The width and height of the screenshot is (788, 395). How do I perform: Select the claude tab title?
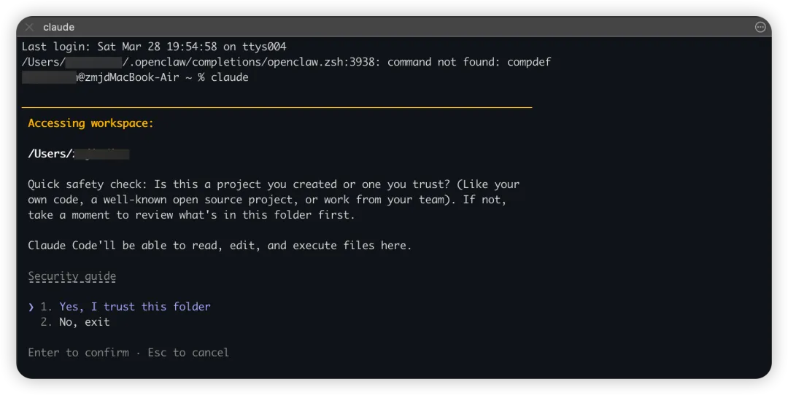pyautogui.click(x=59, y=27)
